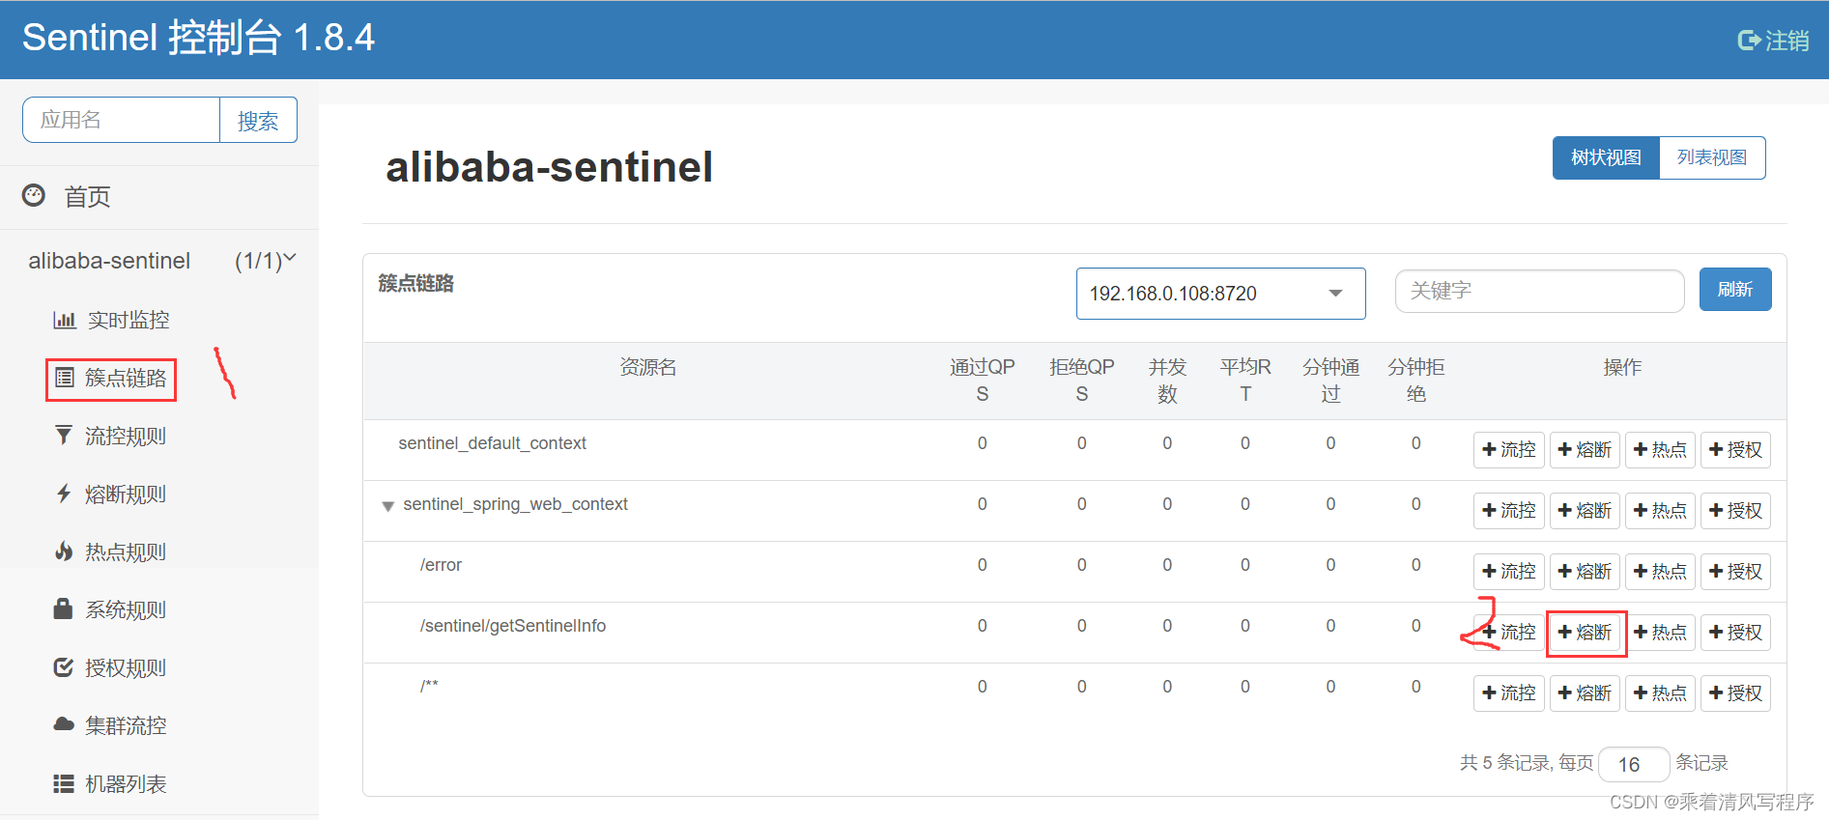Add 授权 rule for /sentinel/getSentinelInfo
This screenshot has height=820, width=1829.
(x=1735, y=633)
